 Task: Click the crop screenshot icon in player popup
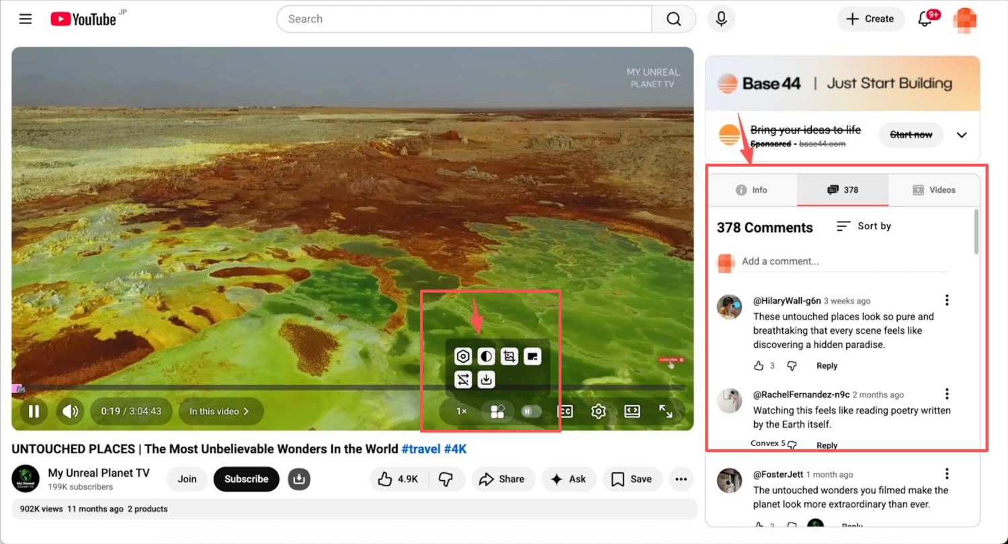(509, 357)
